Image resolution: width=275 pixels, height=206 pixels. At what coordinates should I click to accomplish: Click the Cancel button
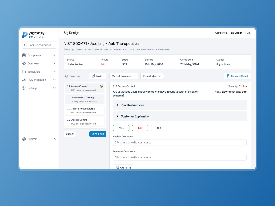tap(70, 134)
